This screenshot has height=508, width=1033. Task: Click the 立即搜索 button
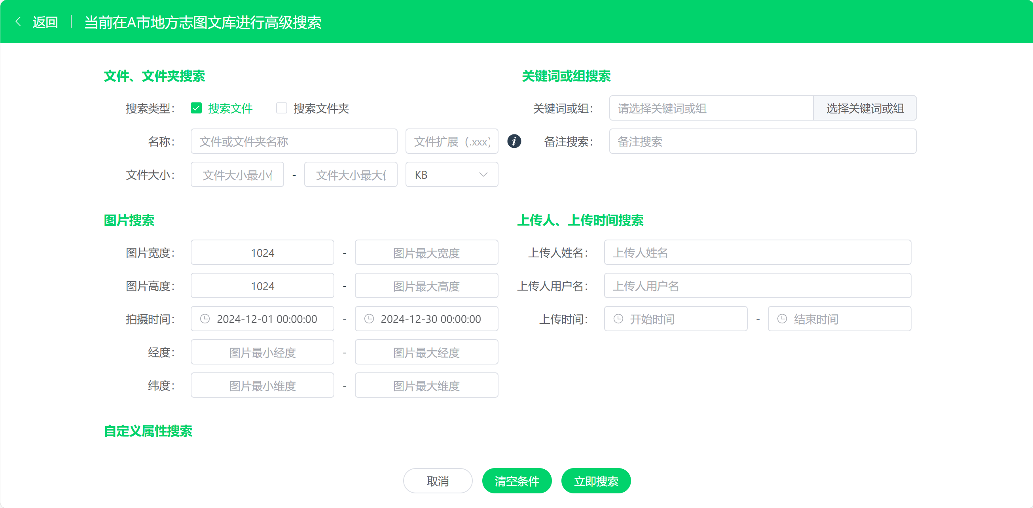[596, 481]
